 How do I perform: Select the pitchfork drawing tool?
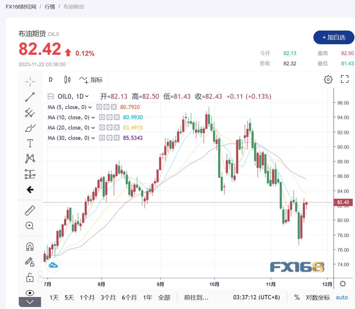(30, 112)
